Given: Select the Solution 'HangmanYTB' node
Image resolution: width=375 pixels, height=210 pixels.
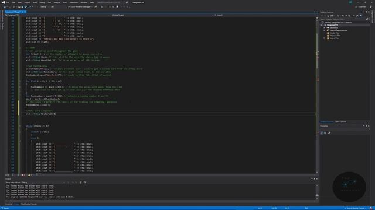Looking at the screenshot, I should [337, 22].
